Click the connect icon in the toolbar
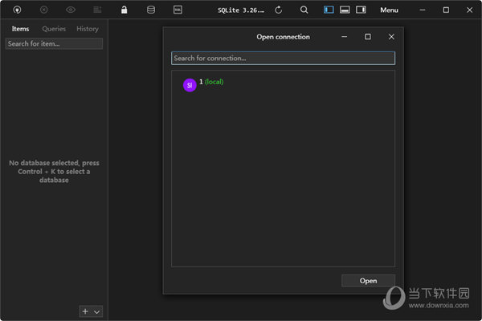This screenshot has height=321, width=482. (x=17, y=10)
